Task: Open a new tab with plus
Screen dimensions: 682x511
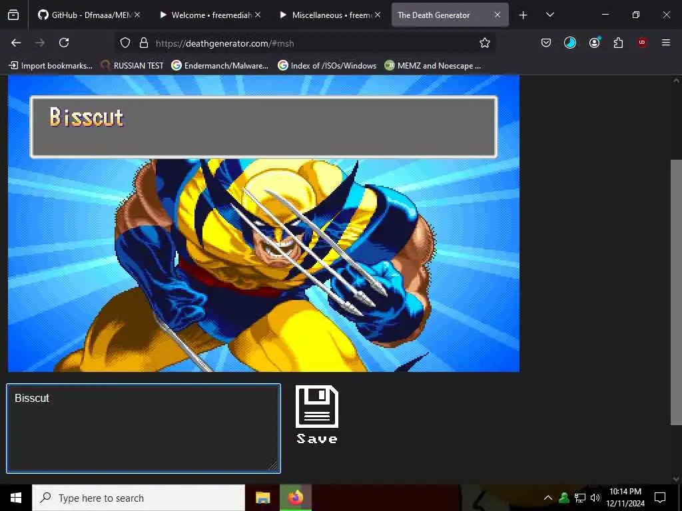Action: (523, 15)
